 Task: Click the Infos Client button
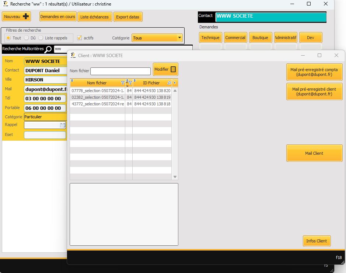317,241
